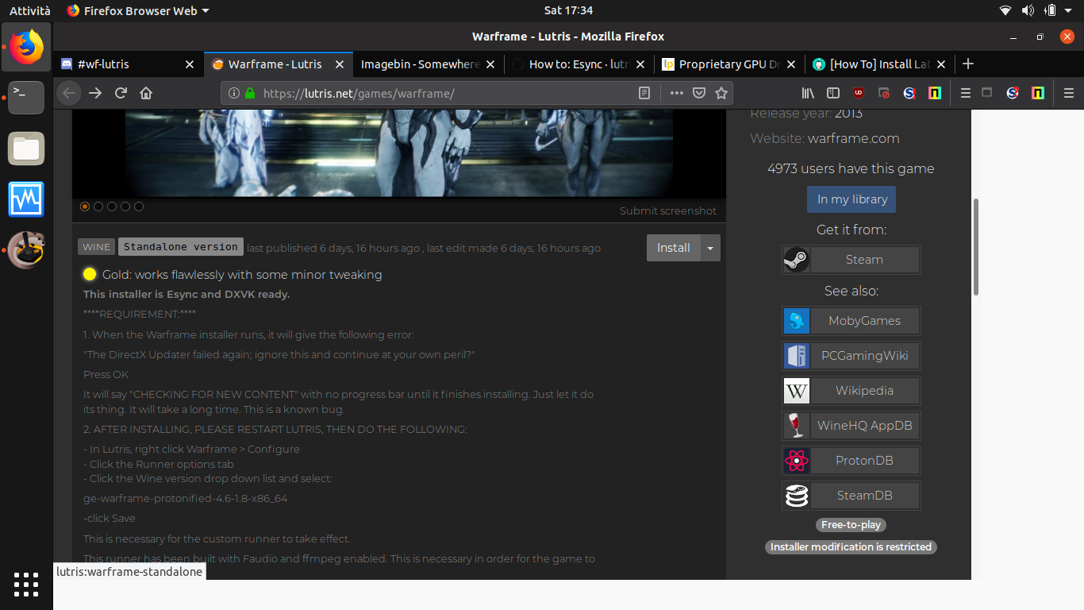The image size is (1084, 610).
Task: Click the PCGamingWiki logo icon
Action: click(x=797, y=356)
